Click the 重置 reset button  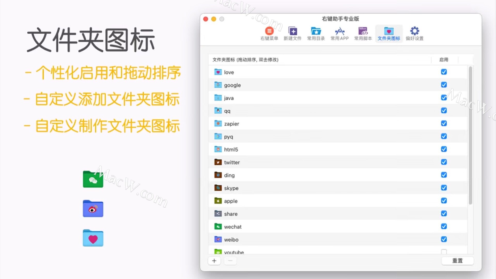click(x=457, y=261)
